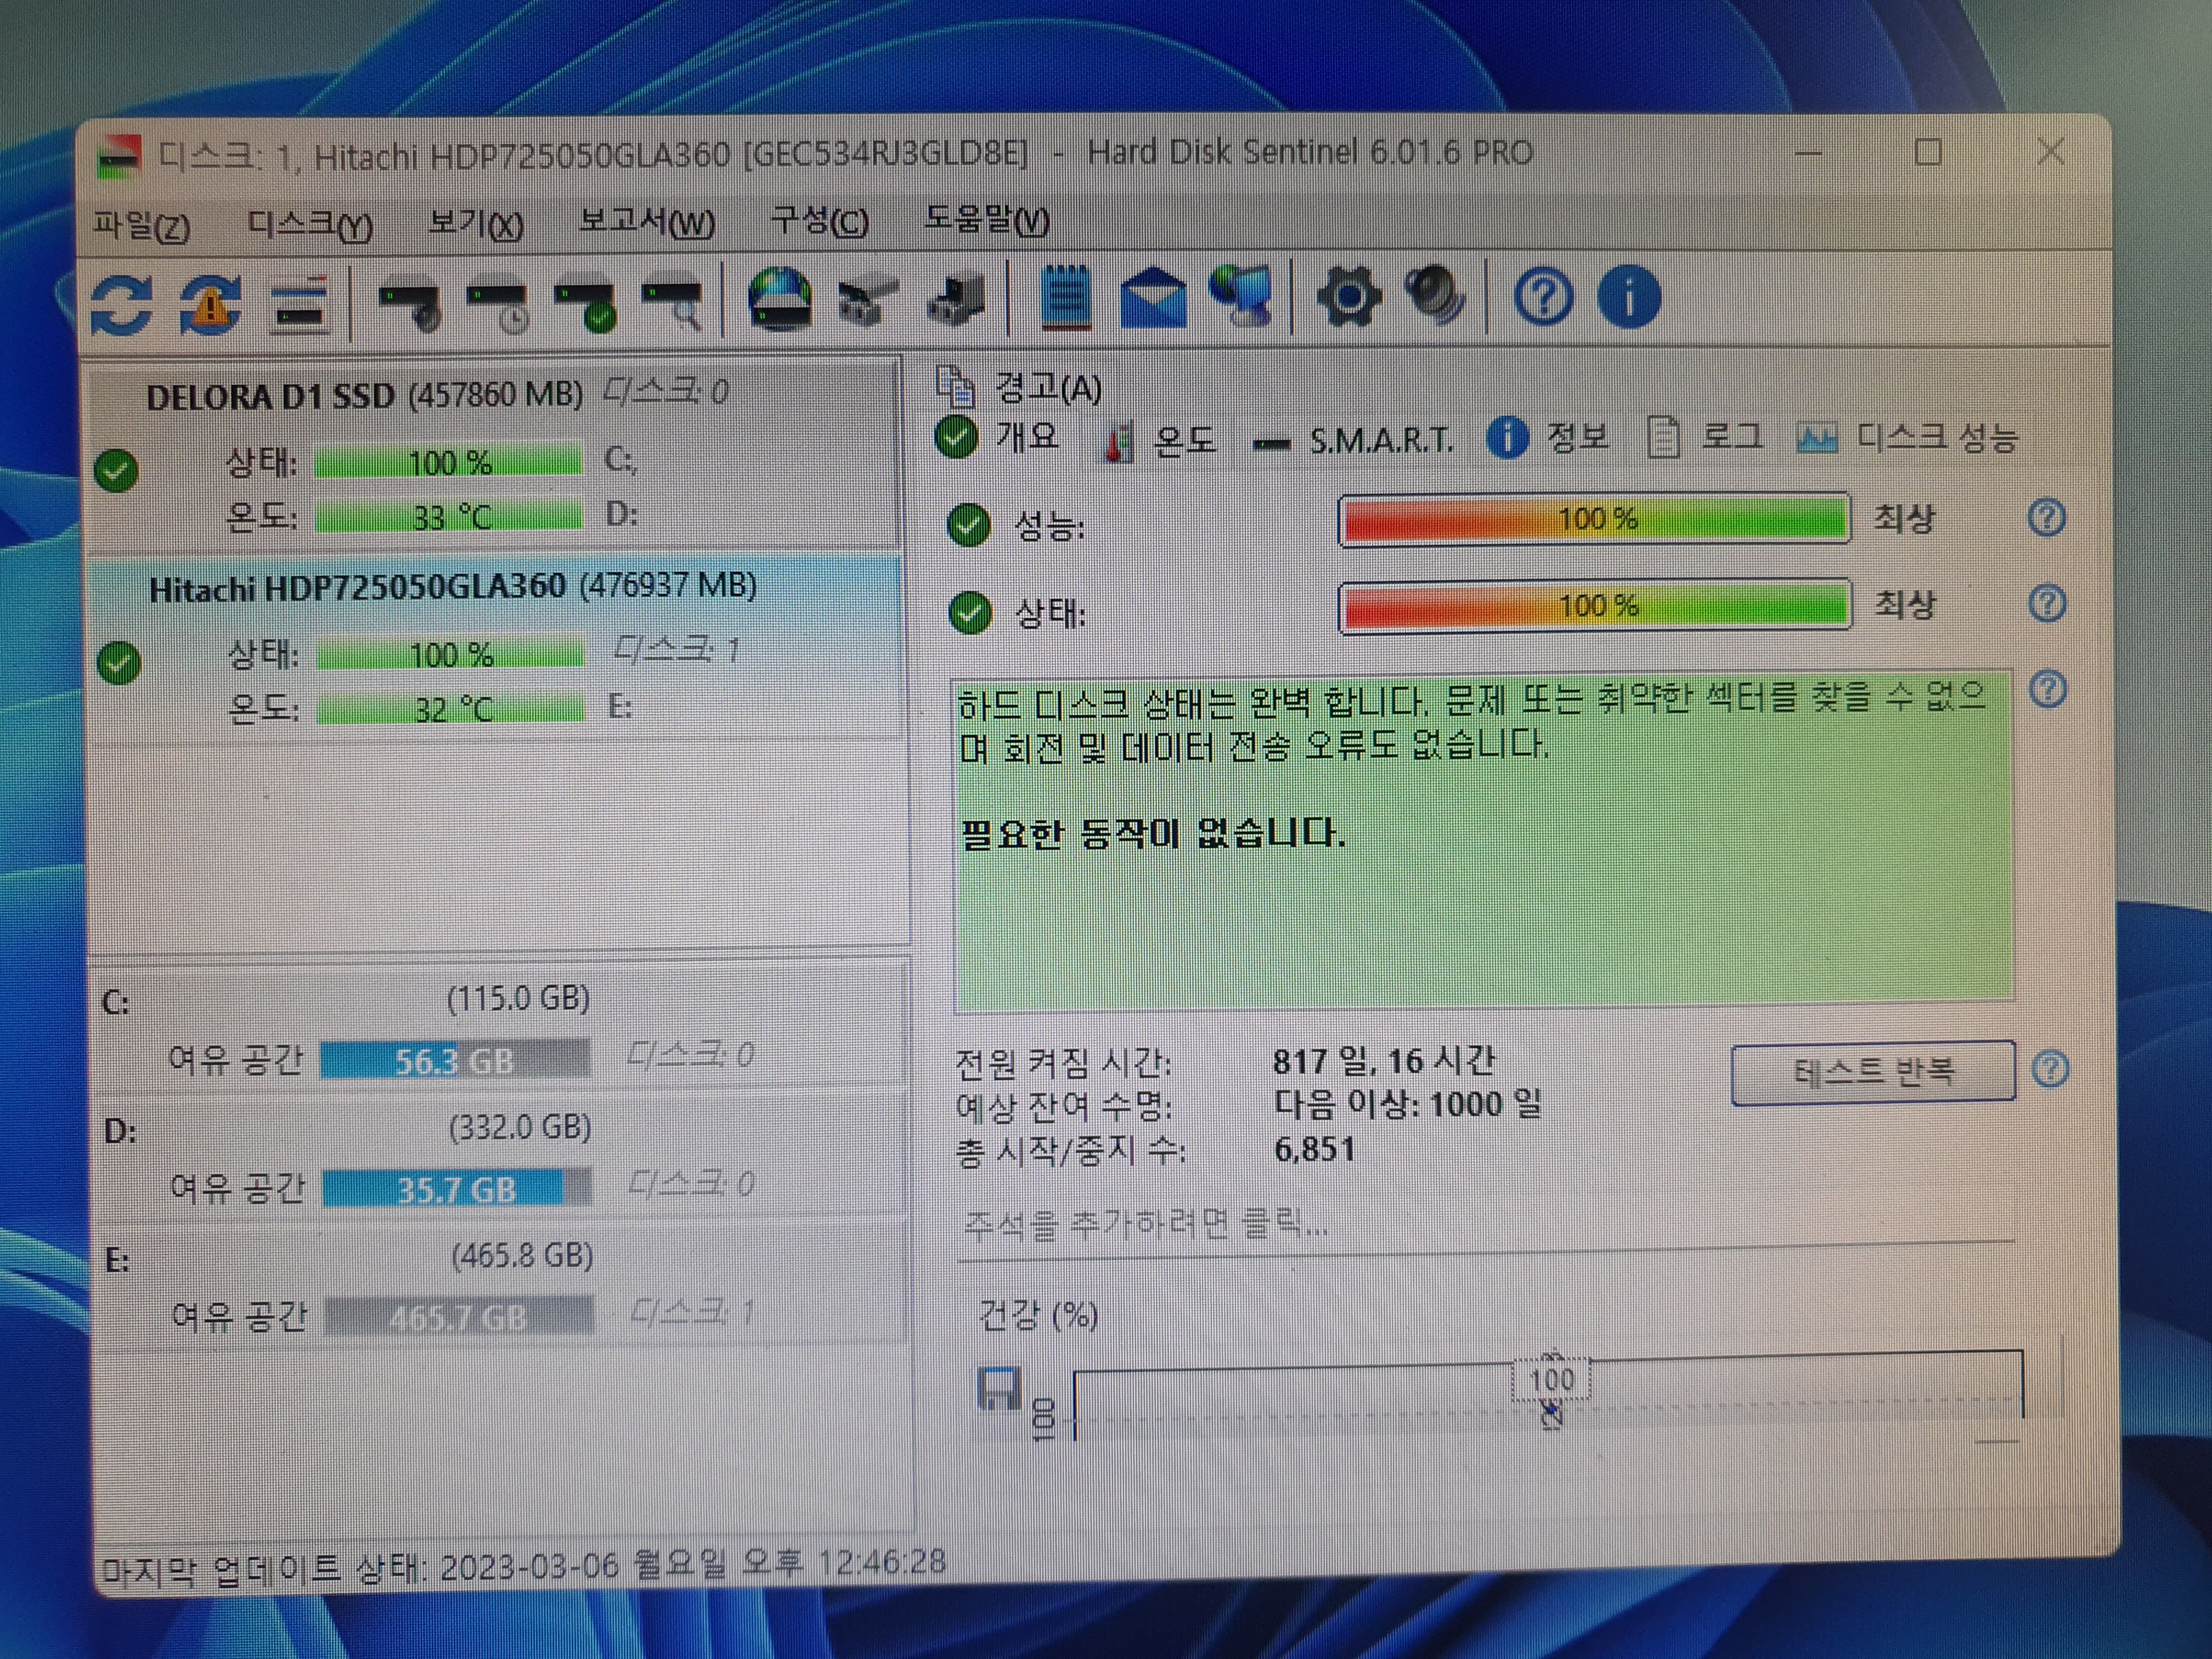Click the globe over disk toolbar icon

coord(780,299)
